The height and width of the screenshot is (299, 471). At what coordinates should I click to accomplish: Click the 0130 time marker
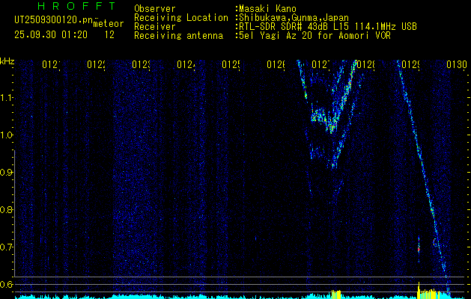[x=457, y=64]
